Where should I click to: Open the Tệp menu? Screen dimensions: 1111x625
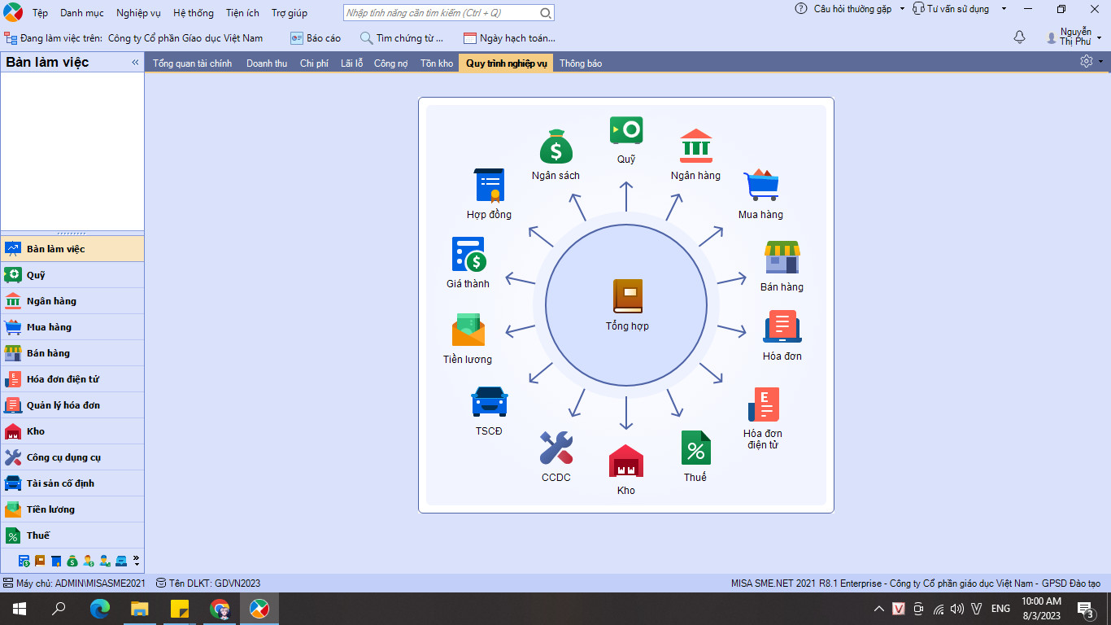tap(40, 13)
